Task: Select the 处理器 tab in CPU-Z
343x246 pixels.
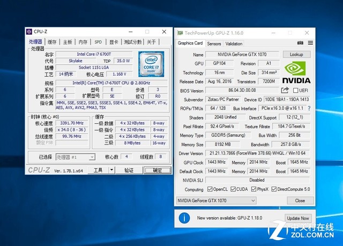Action: pyautogui.click(x=36, y=42)
